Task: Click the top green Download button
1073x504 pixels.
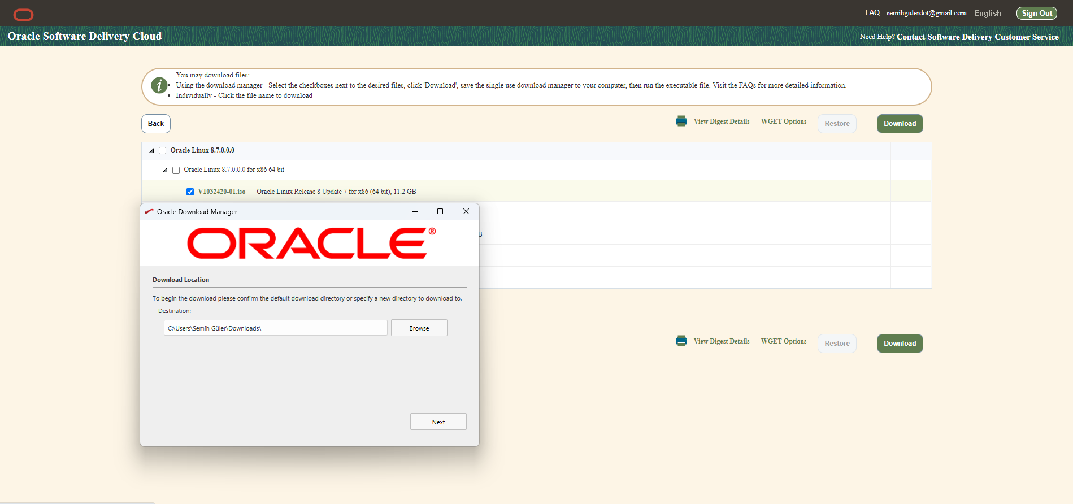Action: point(900,124)
